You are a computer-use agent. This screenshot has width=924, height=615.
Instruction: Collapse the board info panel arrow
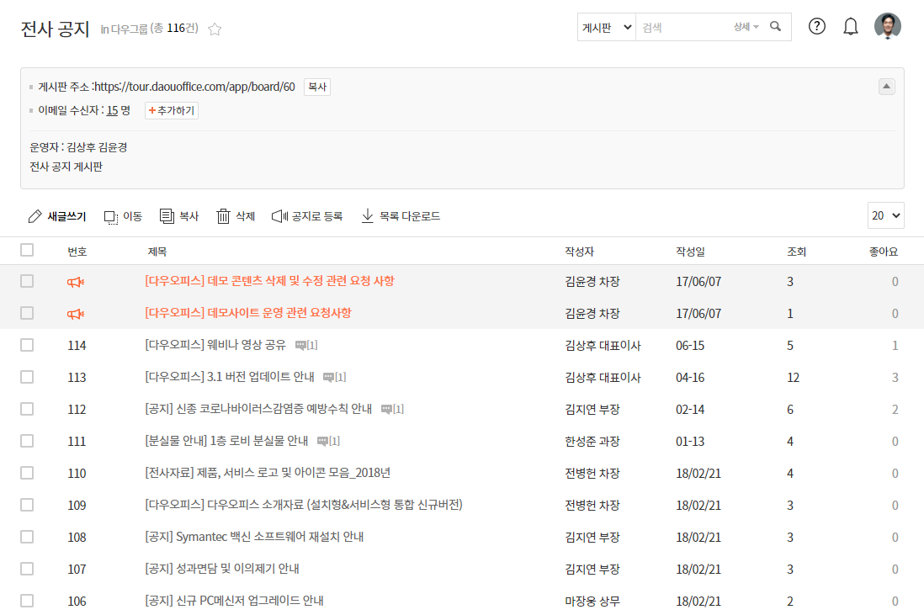(886, 86)
